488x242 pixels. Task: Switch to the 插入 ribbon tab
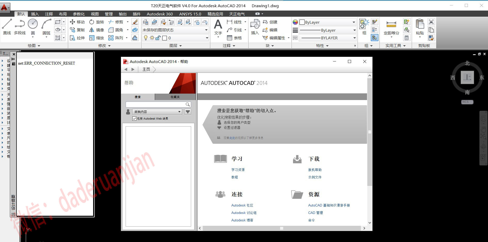pyautogui.click(x=35, y=14)
